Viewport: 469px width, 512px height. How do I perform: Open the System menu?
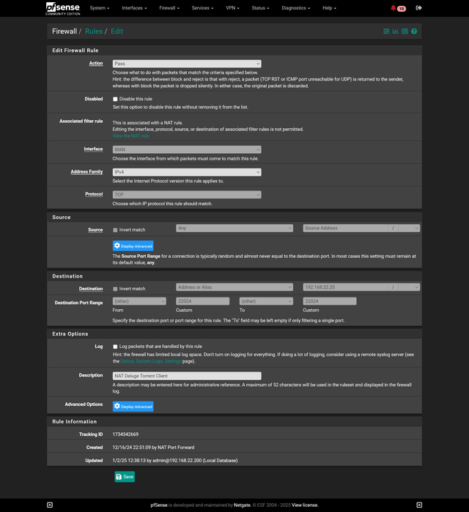tap(99, 8)
